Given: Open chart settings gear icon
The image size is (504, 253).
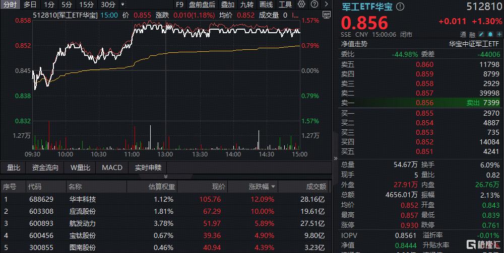Looking at the screenshot, I should (301, 4).
